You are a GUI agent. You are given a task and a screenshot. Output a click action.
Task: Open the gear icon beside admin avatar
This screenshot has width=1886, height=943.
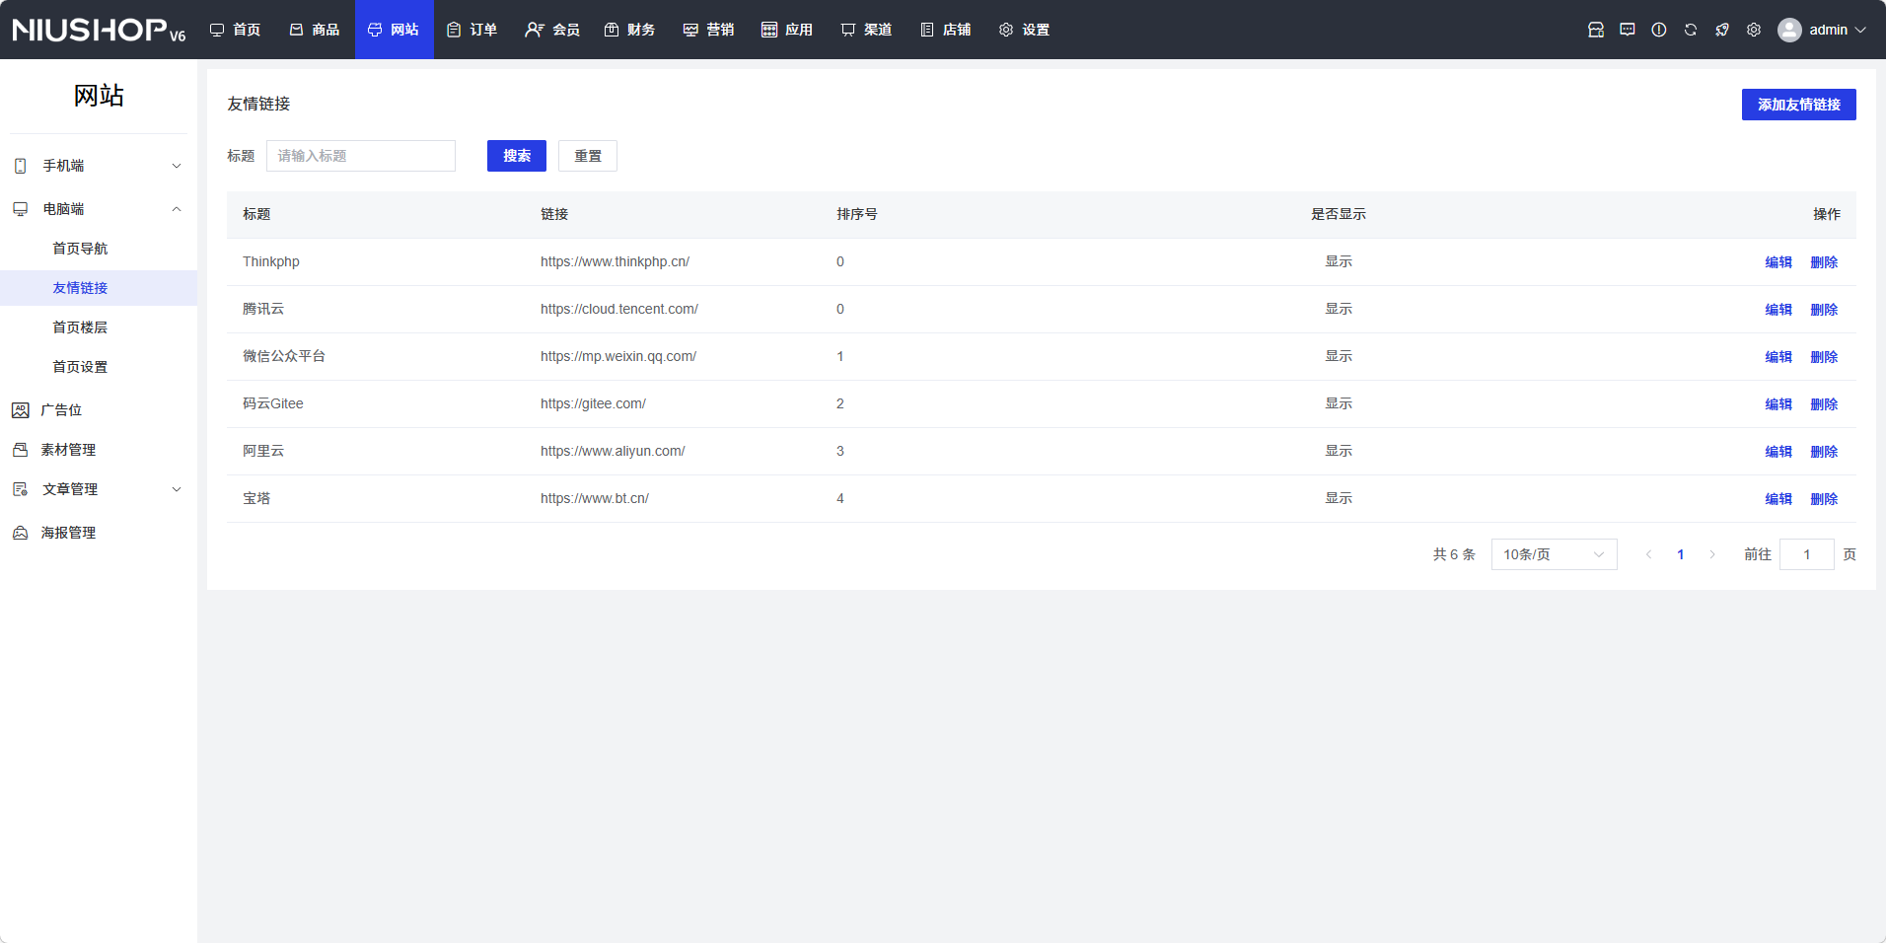[1754, 30]
